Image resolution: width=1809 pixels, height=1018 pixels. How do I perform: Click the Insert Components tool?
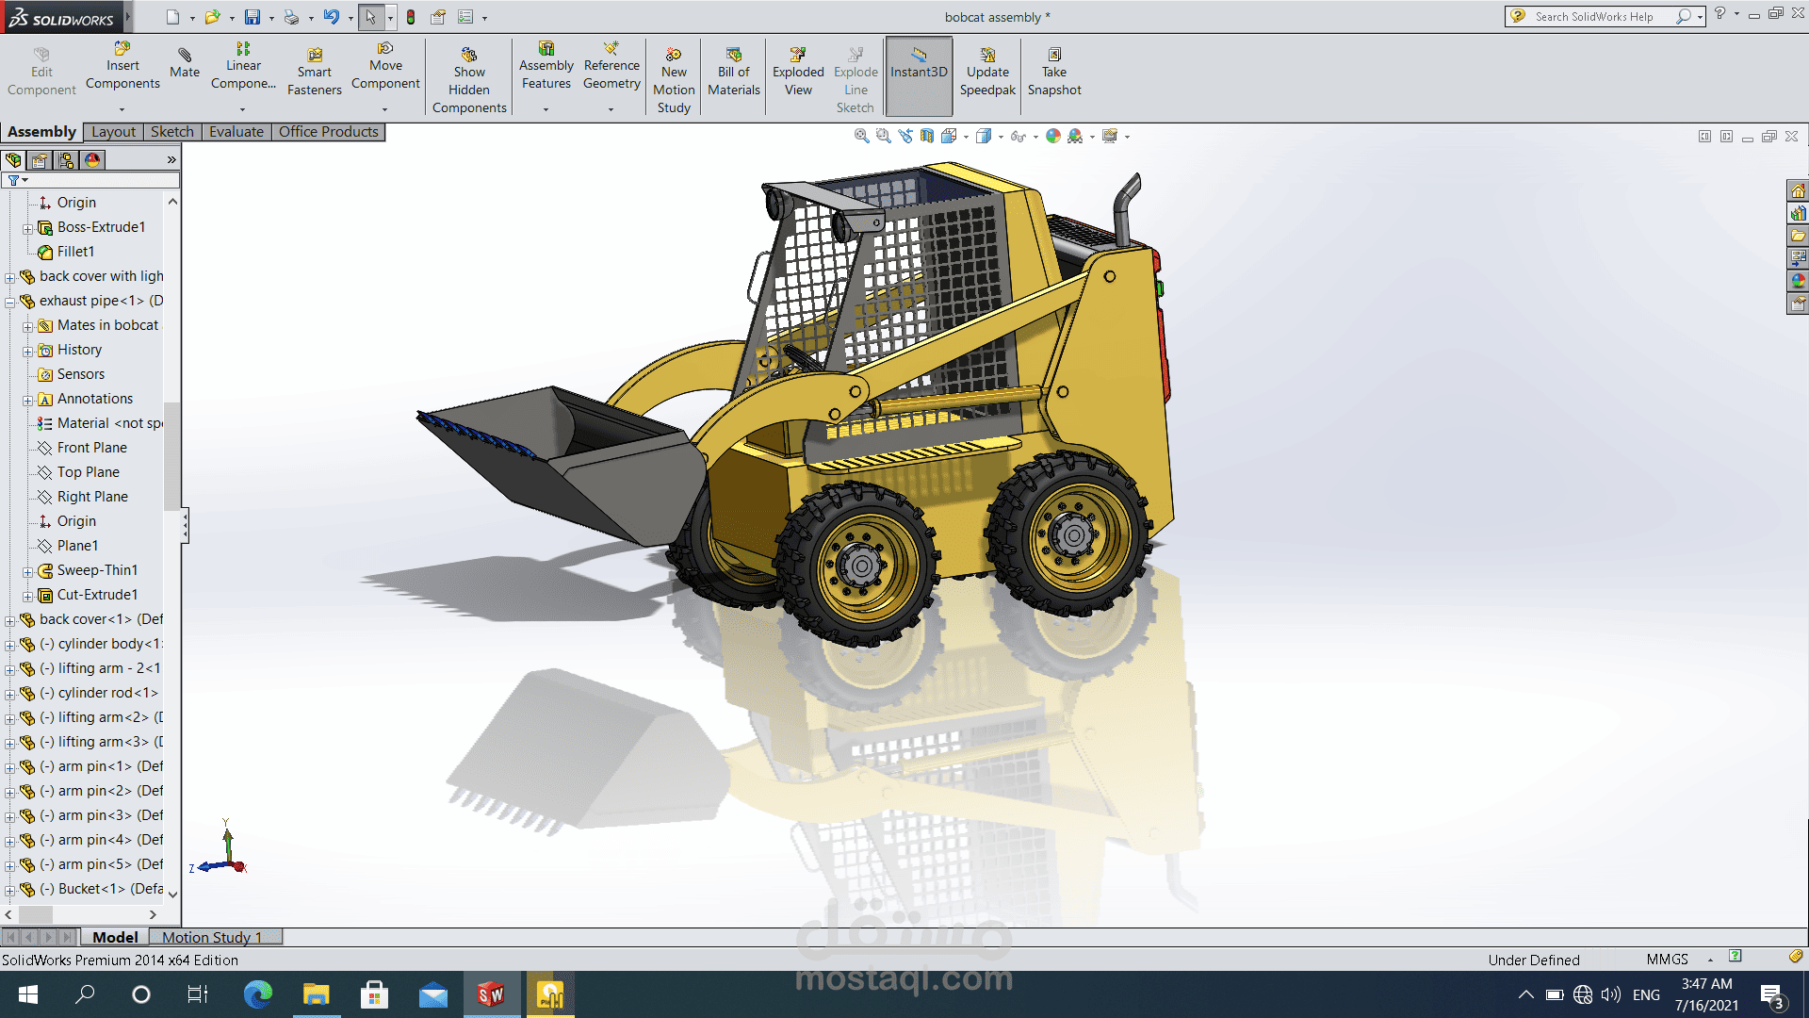click(122, 66)
